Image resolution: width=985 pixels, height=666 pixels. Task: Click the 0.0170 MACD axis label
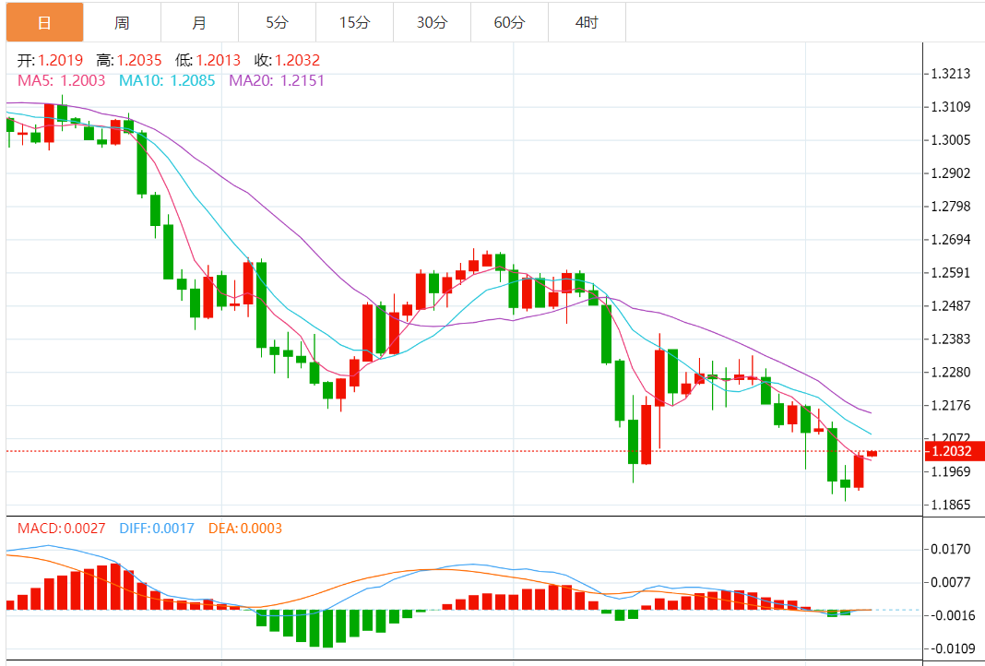click(951, 549)
